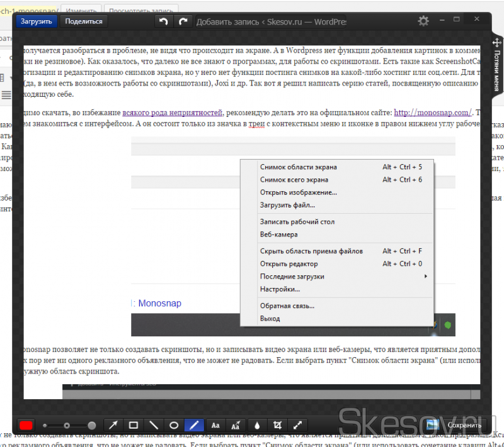Select the arrow drawing tool
The height and width of the screenshot is (447, 504).
114,425
